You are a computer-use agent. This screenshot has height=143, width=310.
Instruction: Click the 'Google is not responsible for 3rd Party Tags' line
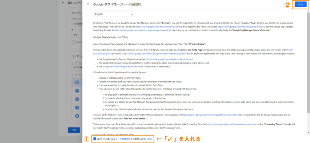pos(120,78)
